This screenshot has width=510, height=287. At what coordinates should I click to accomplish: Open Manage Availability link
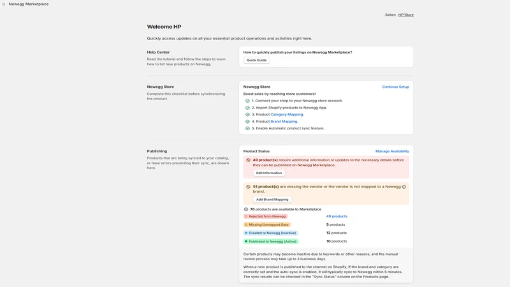392,151
